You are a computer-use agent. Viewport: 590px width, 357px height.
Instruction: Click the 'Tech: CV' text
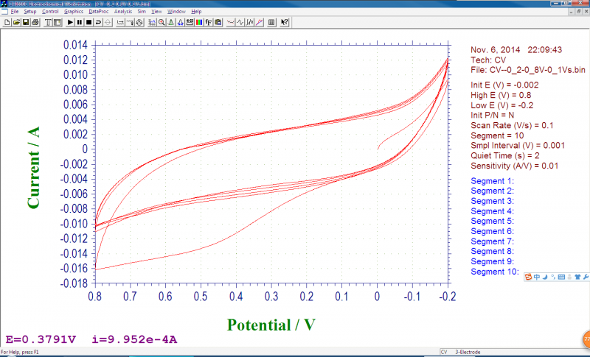click(x=488, y=60)
